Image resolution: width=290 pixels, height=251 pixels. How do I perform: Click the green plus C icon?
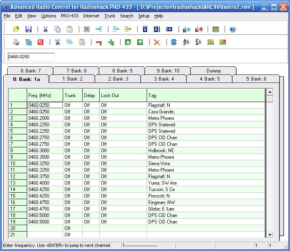click(x=111, y=43)
